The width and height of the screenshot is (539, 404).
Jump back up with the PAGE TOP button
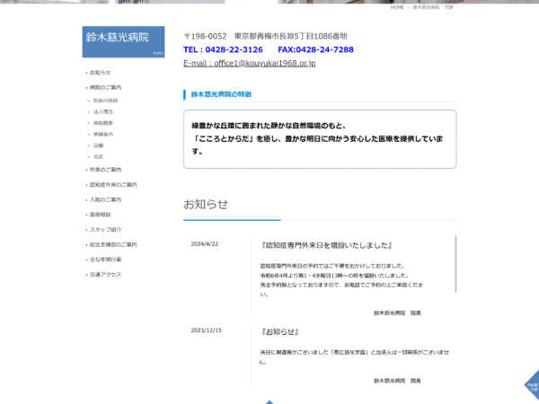532,385
